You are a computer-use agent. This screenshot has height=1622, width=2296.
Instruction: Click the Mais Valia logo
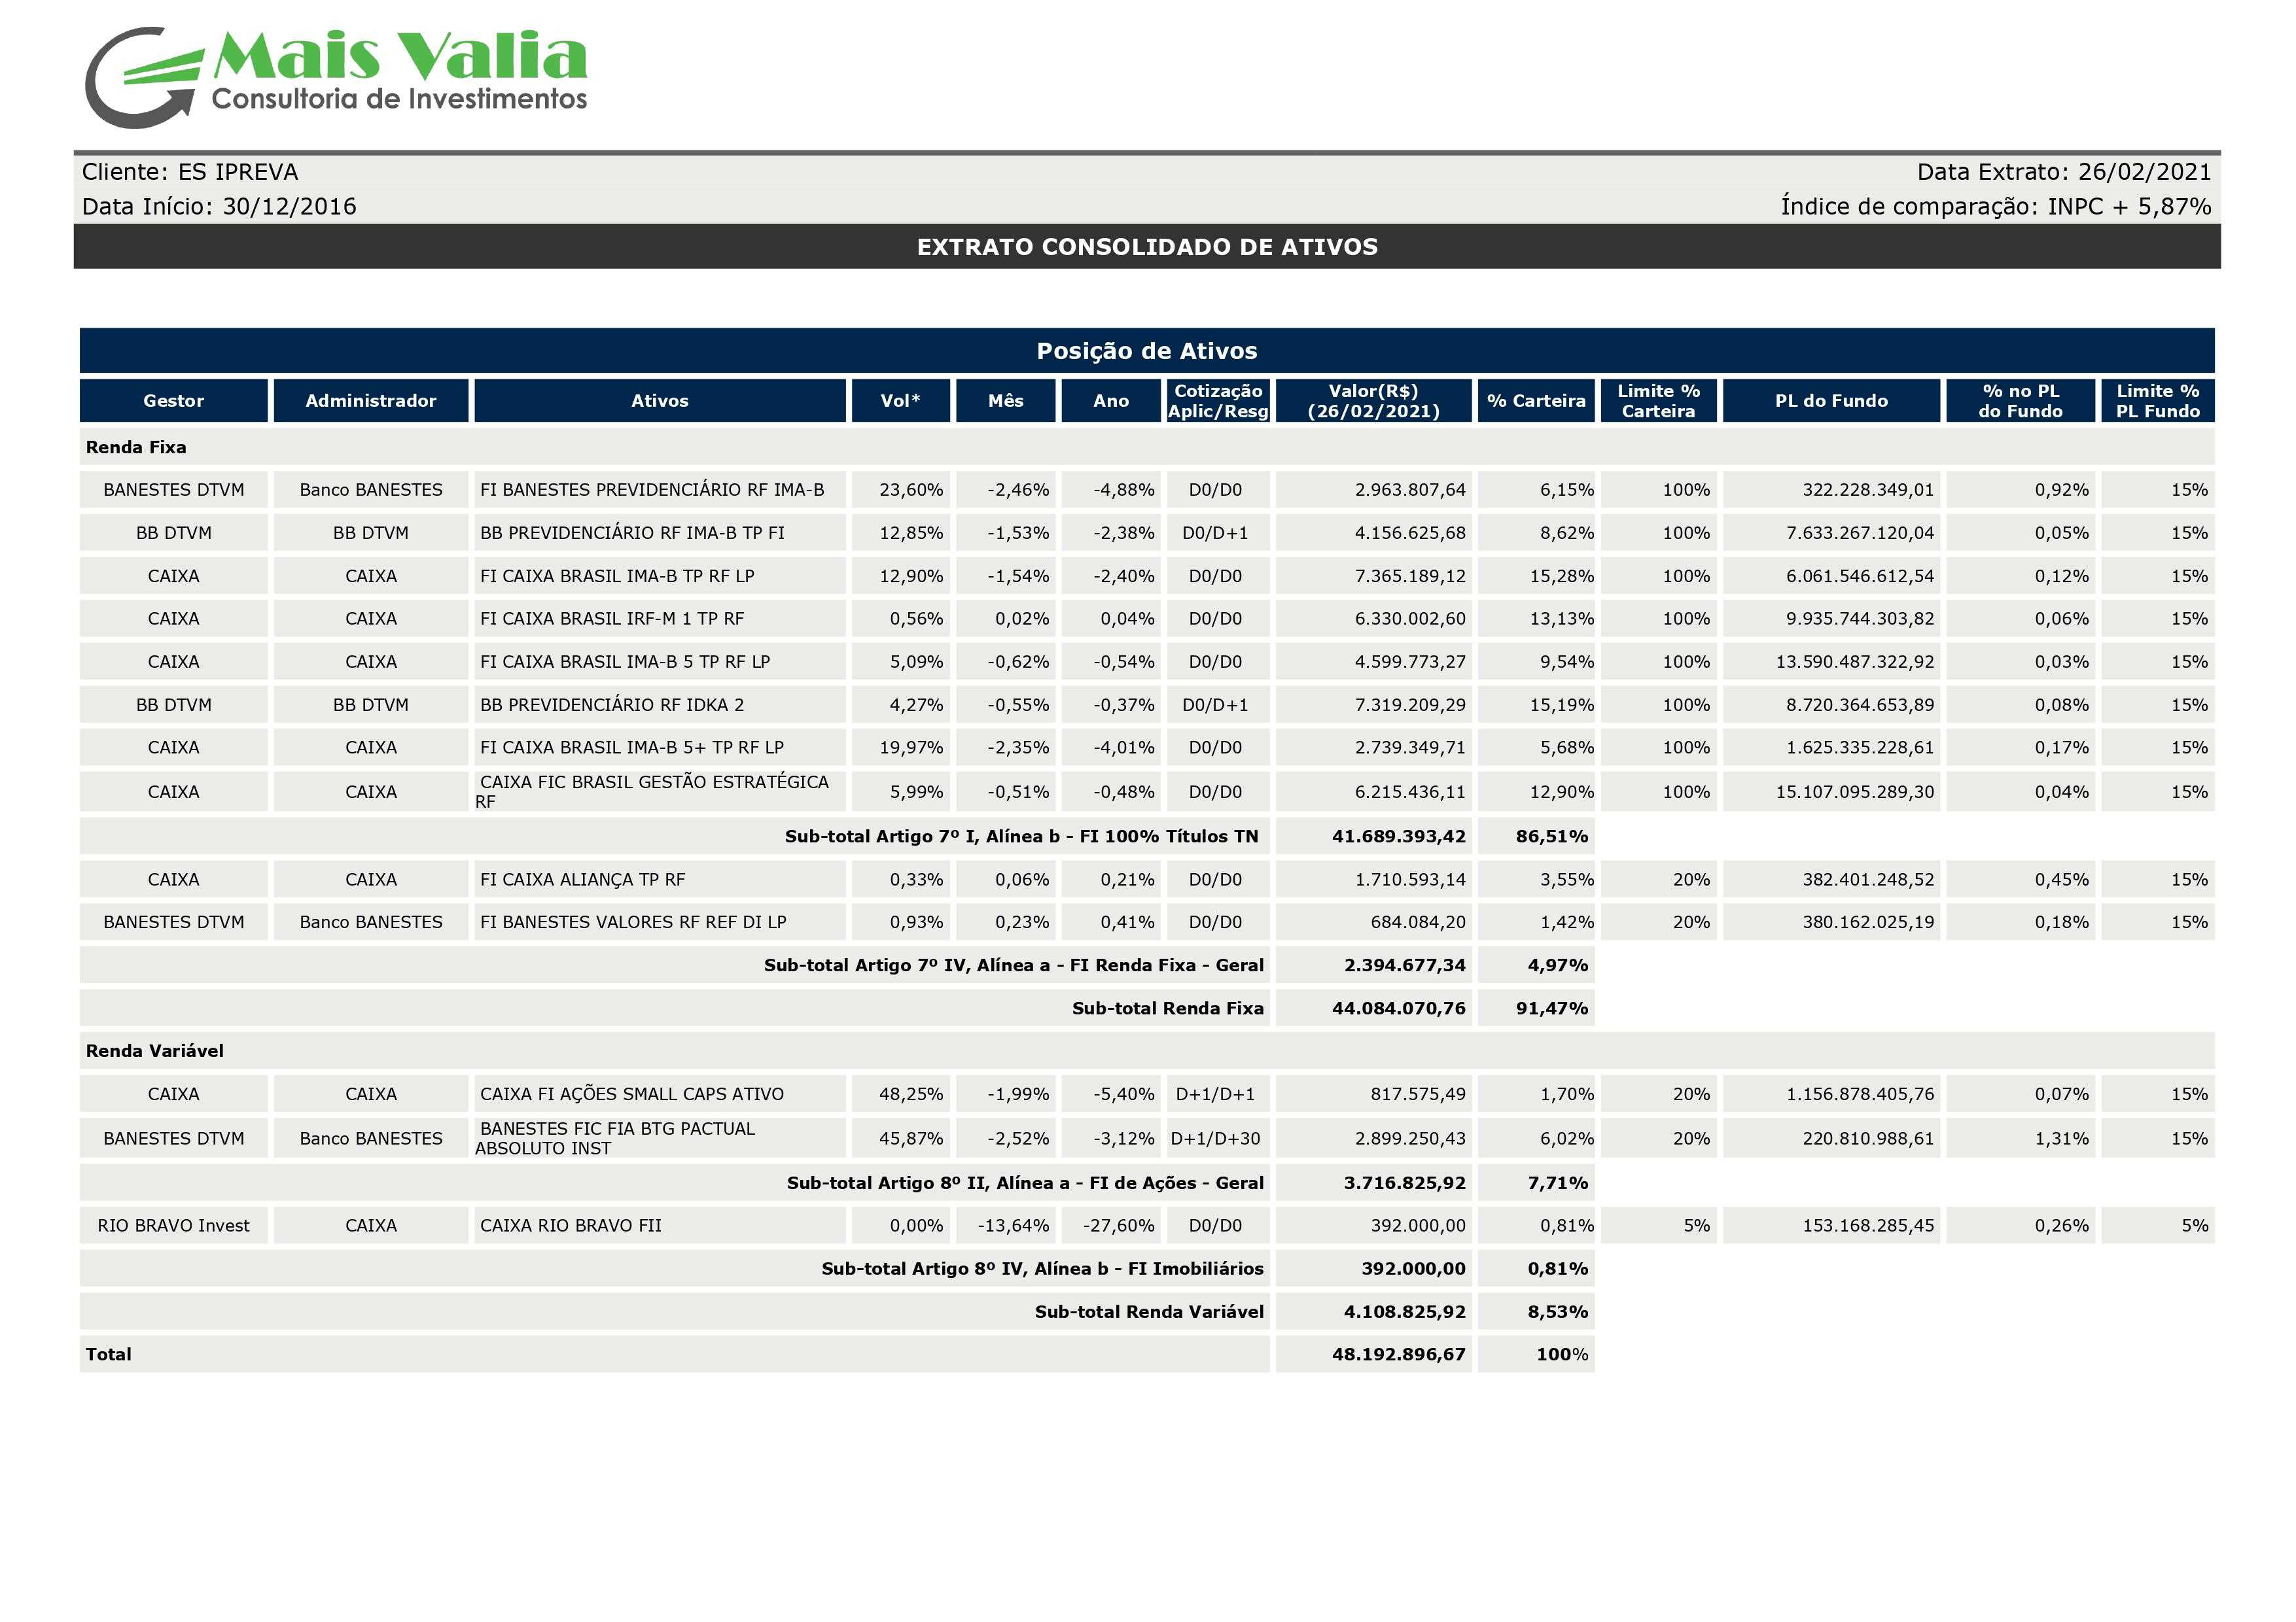(x=336, y=77)
